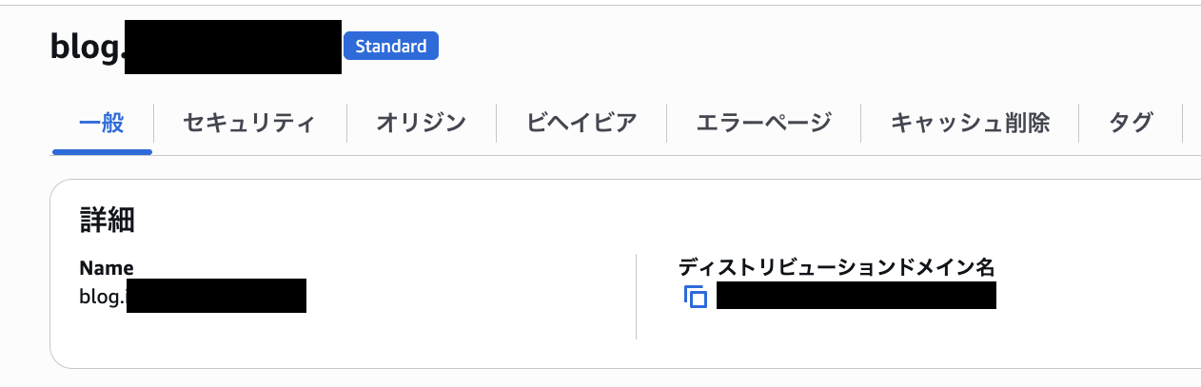Image resolution: width=1201 pixels, height=387 pixels.
Task: Copy the distribution domain name
Action: 696,297
